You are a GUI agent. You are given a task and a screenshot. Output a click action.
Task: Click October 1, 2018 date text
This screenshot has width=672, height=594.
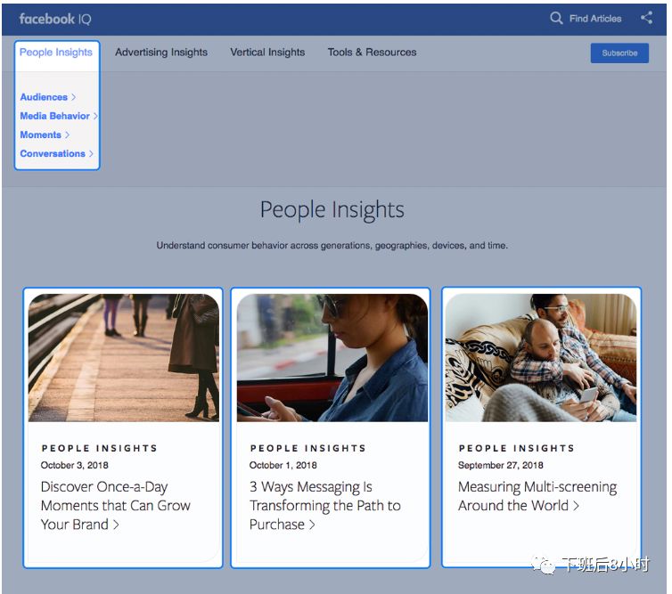283,465
